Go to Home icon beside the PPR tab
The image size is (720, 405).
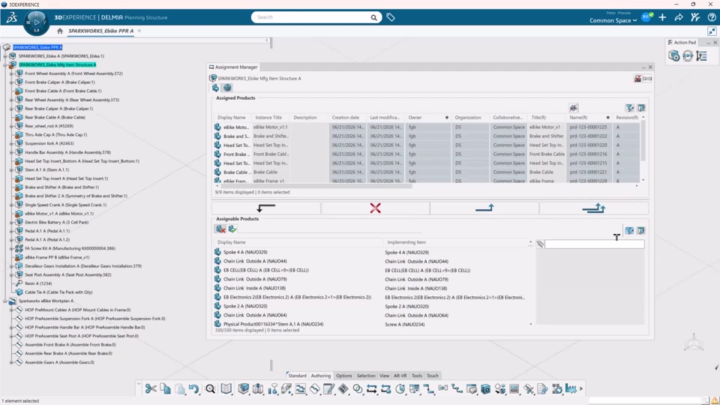pos(60,31)
